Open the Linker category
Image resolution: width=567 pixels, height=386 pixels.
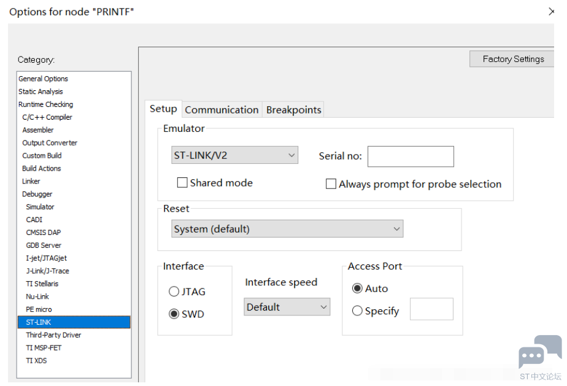[x=31, y=181]
